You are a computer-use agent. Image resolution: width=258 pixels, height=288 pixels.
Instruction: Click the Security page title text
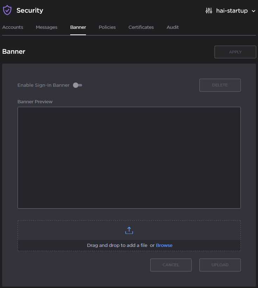[x=30, y=10]
